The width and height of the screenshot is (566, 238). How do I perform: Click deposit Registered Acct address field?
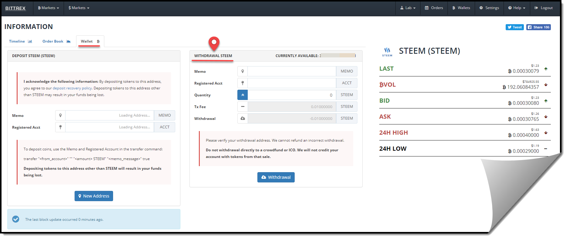pos(110,127)
